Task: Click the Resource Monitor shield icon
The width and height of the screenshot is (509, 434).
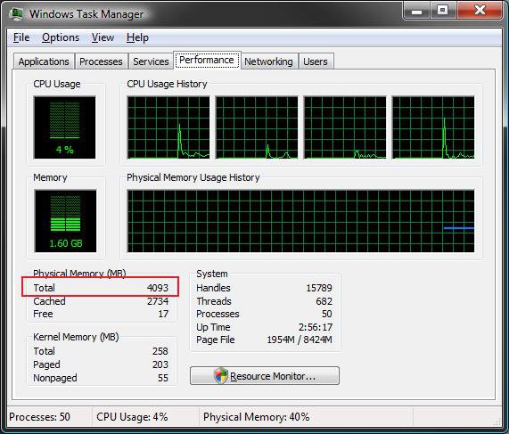Action: click(221, 376)
